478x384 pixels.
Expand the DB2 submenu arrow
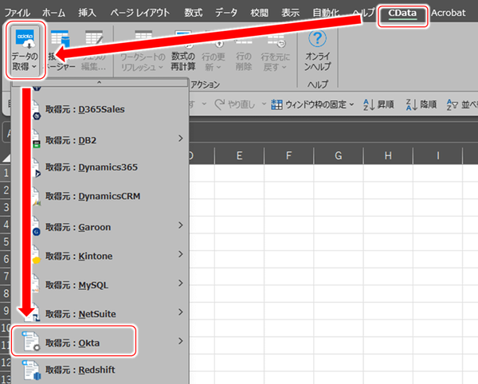[181, 139]
